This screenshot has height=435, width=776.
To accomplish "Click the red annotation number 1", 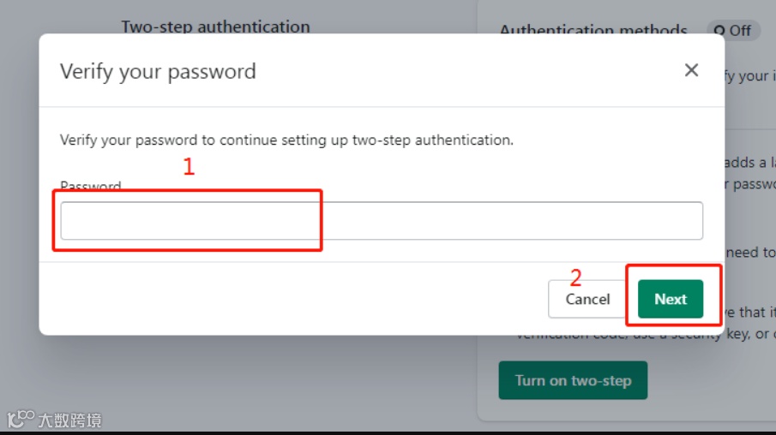I will tap(189, 167).
